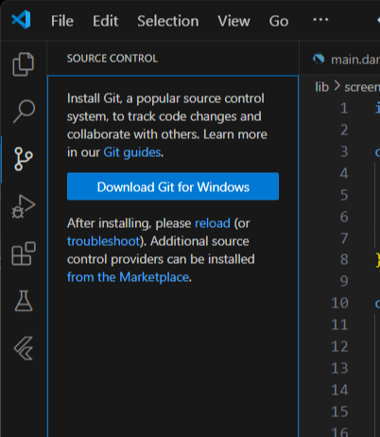Click line number 13 in the gutter
Viewport: 380px width, 437px height.
click(x=339, y=368)
